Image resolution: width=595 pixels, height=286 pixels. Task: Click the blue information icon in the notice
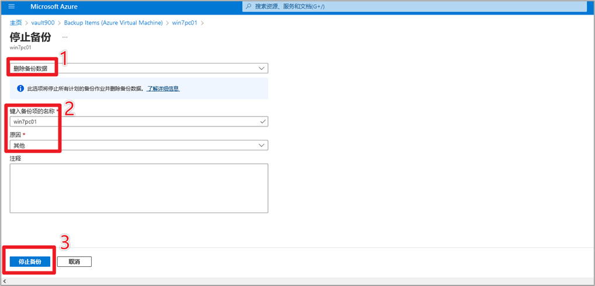[20, 89]
